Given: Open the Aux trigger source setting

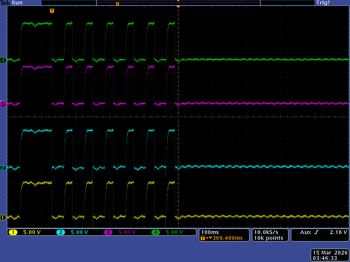Looking at the screenshot, I should tap(306, 232).
